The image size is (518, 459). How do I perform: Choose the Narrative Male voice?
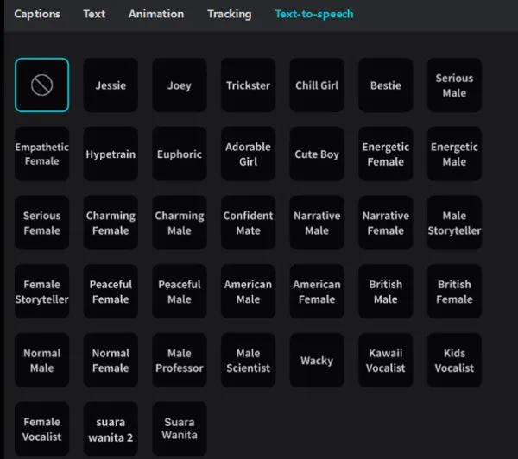tap(317, 223)
